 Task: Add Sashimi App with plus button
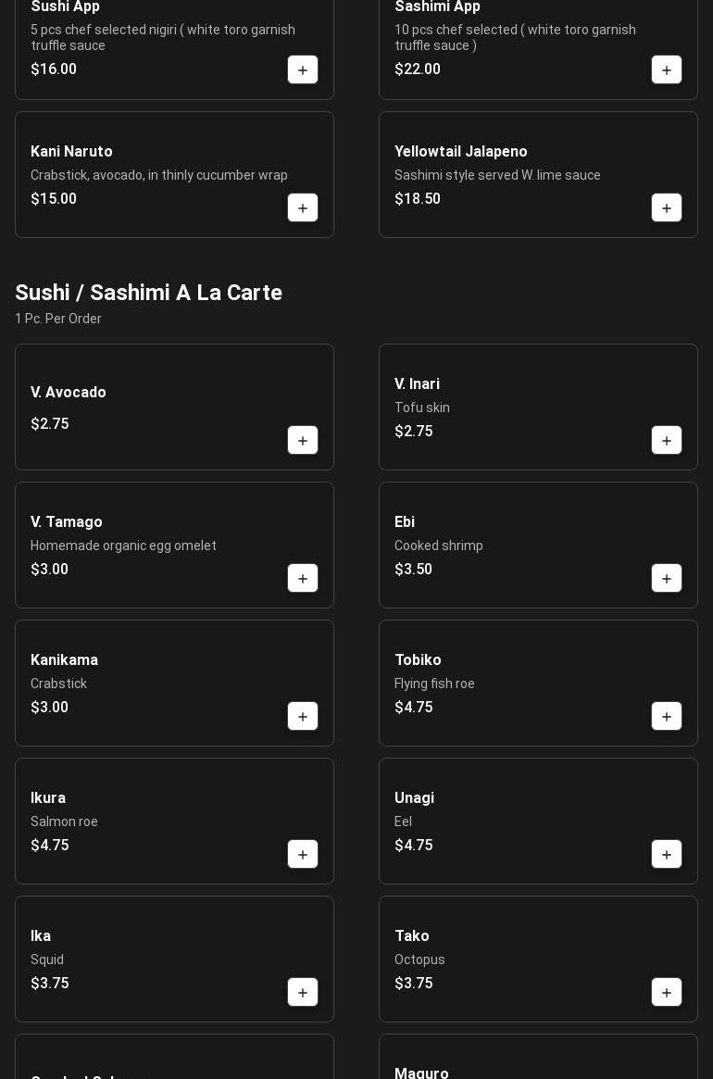pyautogui.click(x=667, y=70)
